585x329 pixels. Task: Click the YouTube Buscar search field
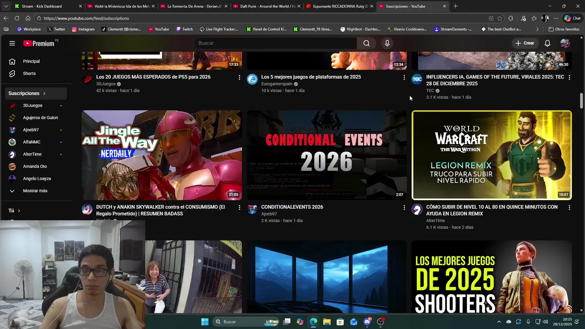click(x=276, y=43)
